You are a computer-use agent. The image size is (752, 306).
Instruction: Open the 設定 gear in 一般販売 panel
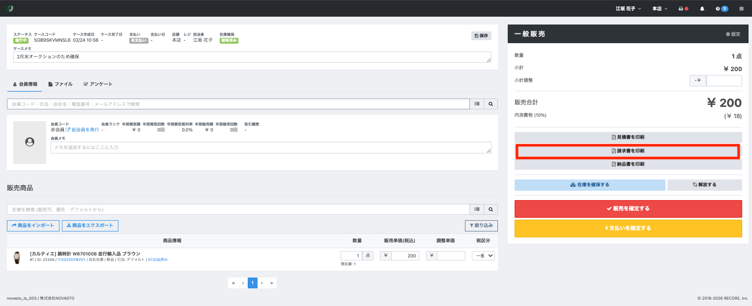[733, 34]
